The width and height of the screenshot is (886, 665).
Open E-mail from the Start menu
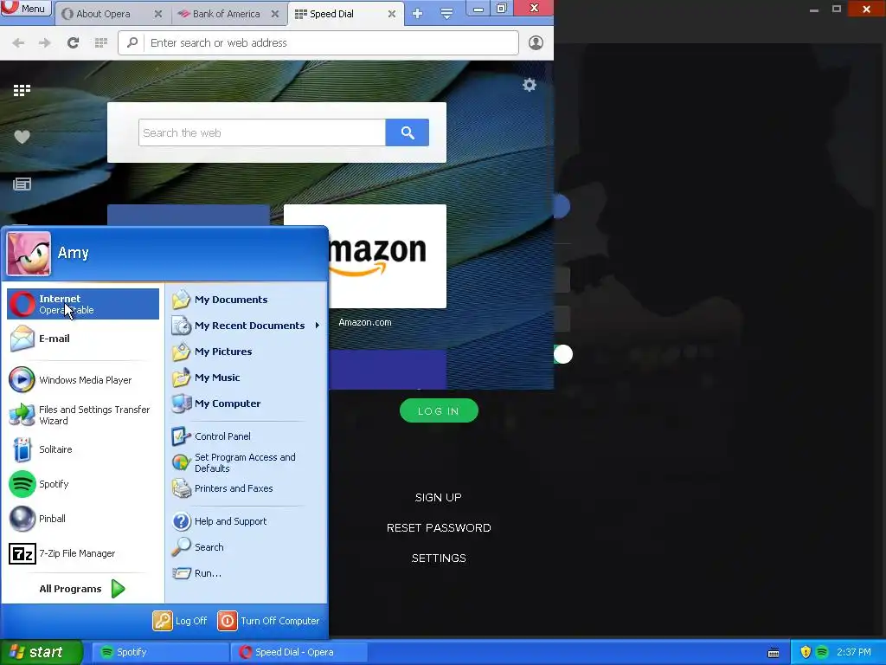83,339
